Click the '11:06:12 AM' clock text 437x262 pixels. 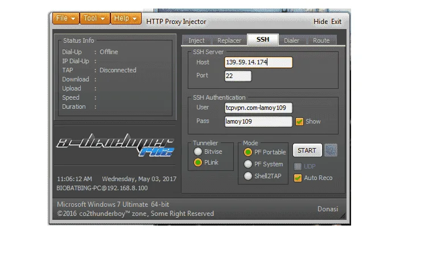(75, 179)
